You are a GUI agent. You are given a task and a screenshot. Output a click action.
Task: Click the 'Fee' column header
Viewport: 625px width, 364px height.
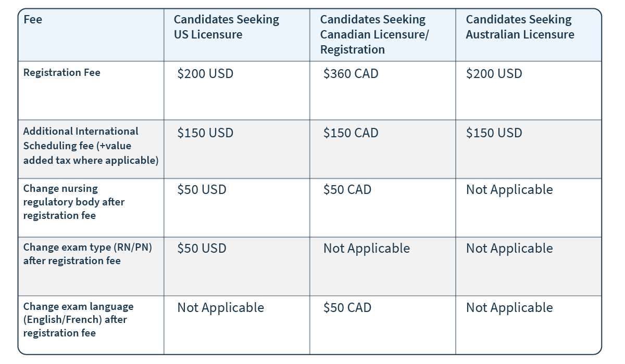(x=33, y=20)
